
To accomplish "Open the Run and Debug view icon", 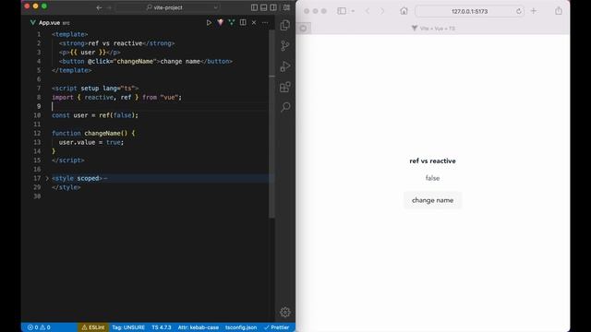I will 285,66.
